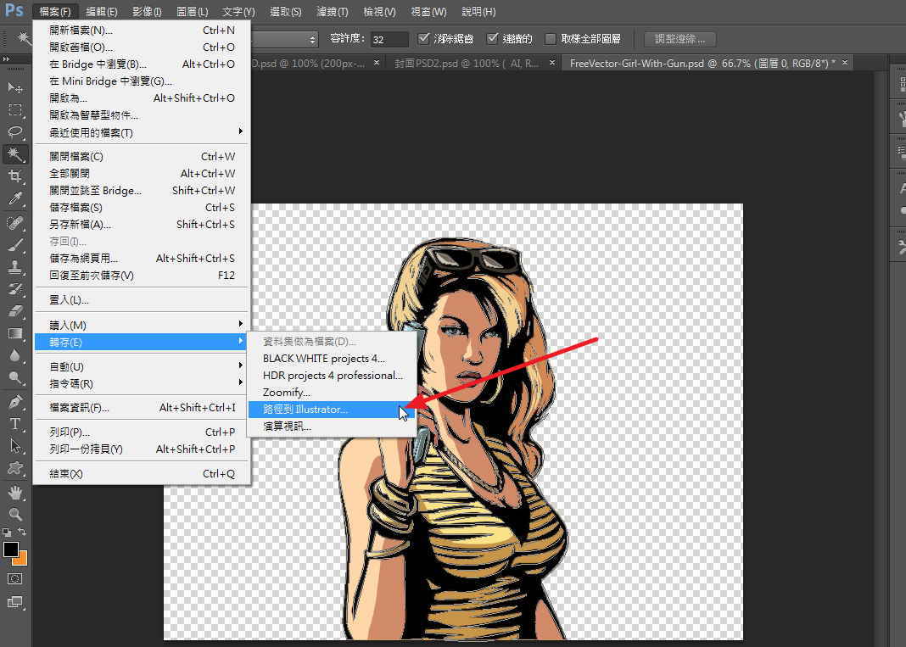The image size is (906, 647).
Task: Select the Custom Shape tool
Action: 15,468
